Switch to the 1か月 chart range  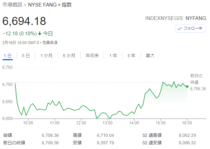coord(46,56)
